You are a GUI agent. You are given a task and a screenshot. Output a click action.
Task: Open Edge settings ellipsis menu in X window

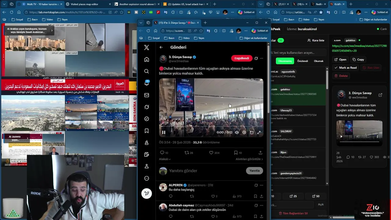(x=246, y=31)
